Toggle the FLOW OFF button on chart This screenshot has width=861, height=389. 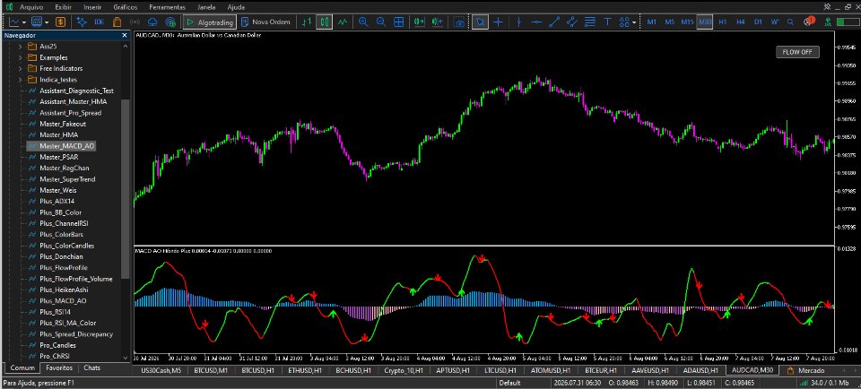[797, 52]
